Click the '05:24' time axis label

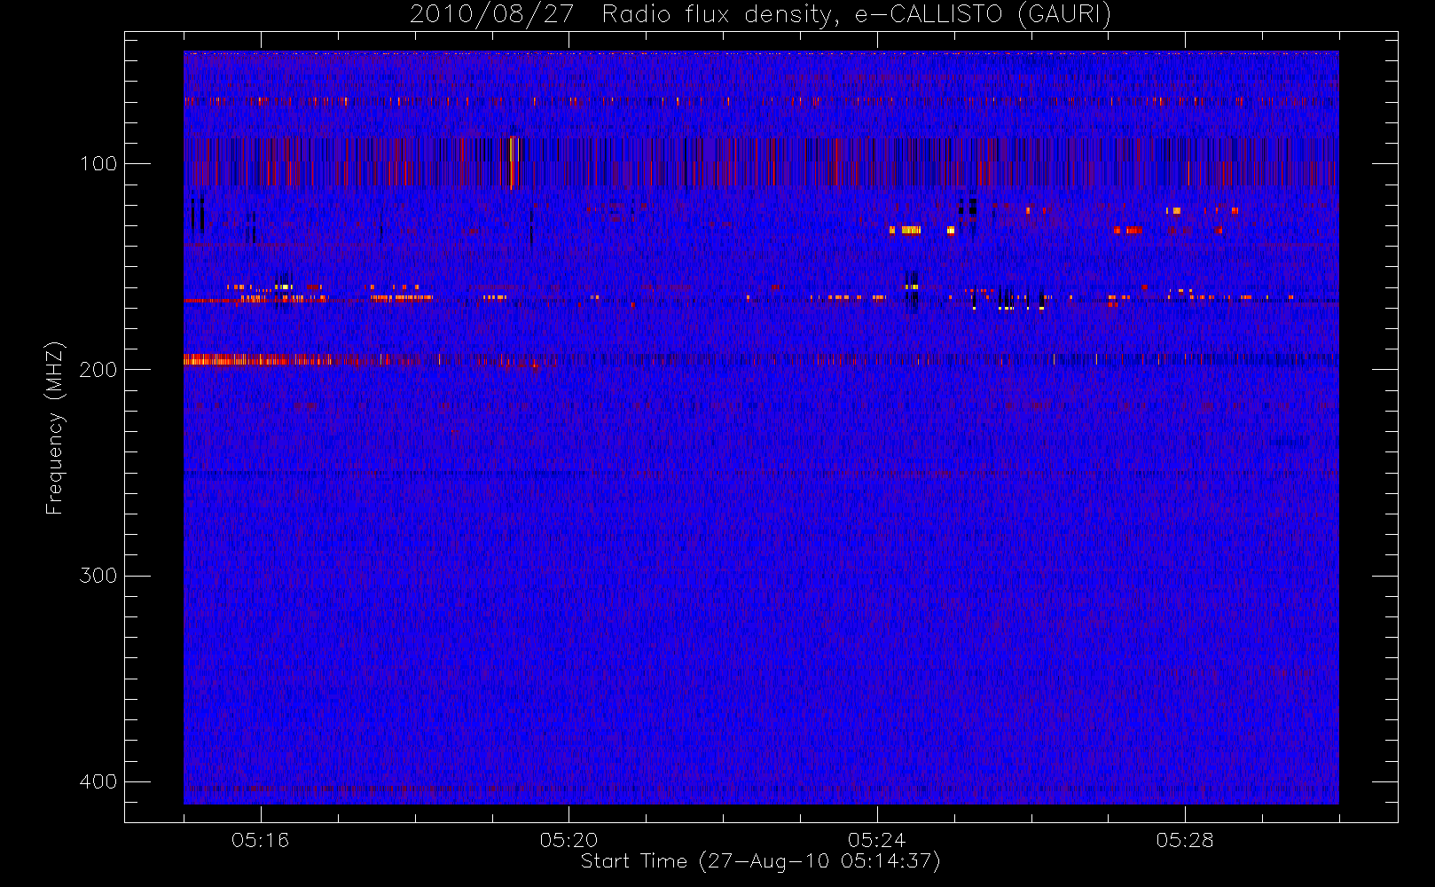coord(876,840)
